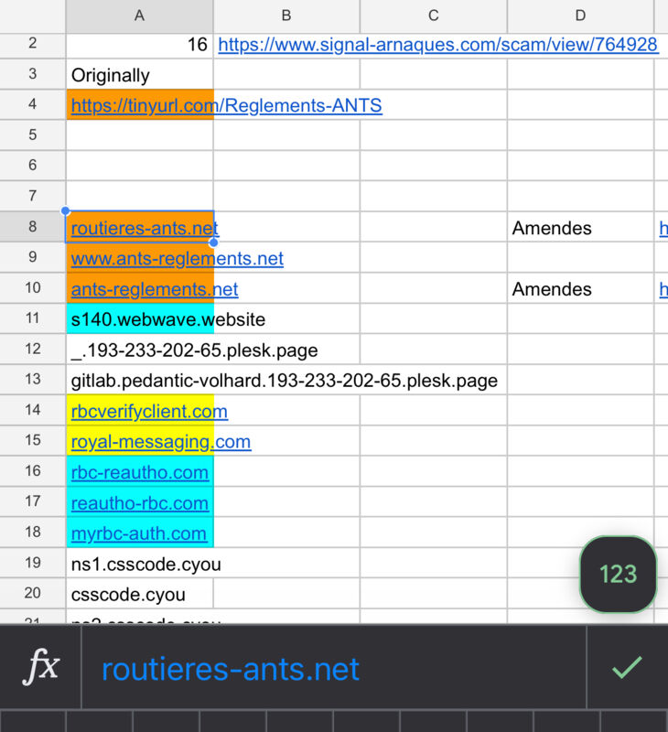Open the www.ants-reglements.net link

point(178,259)
